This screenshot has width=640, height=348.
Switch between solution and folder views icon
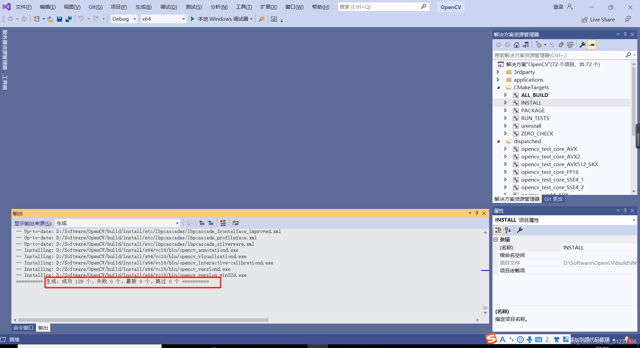pos(526,45)
